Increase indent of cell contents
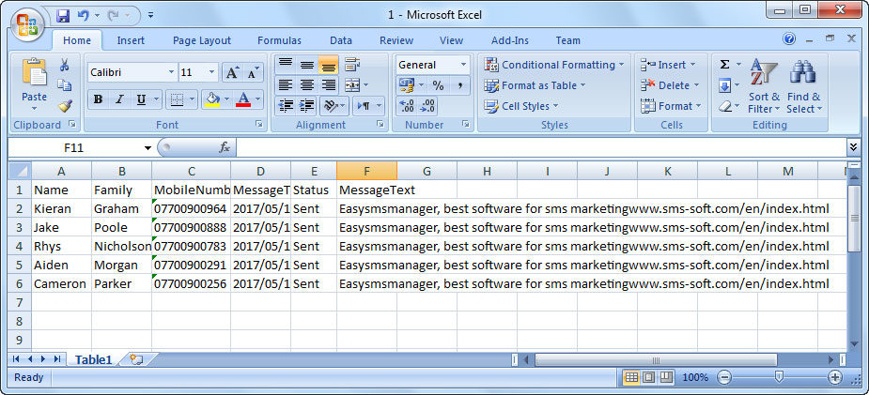869x395 pixels. (306, 105)
